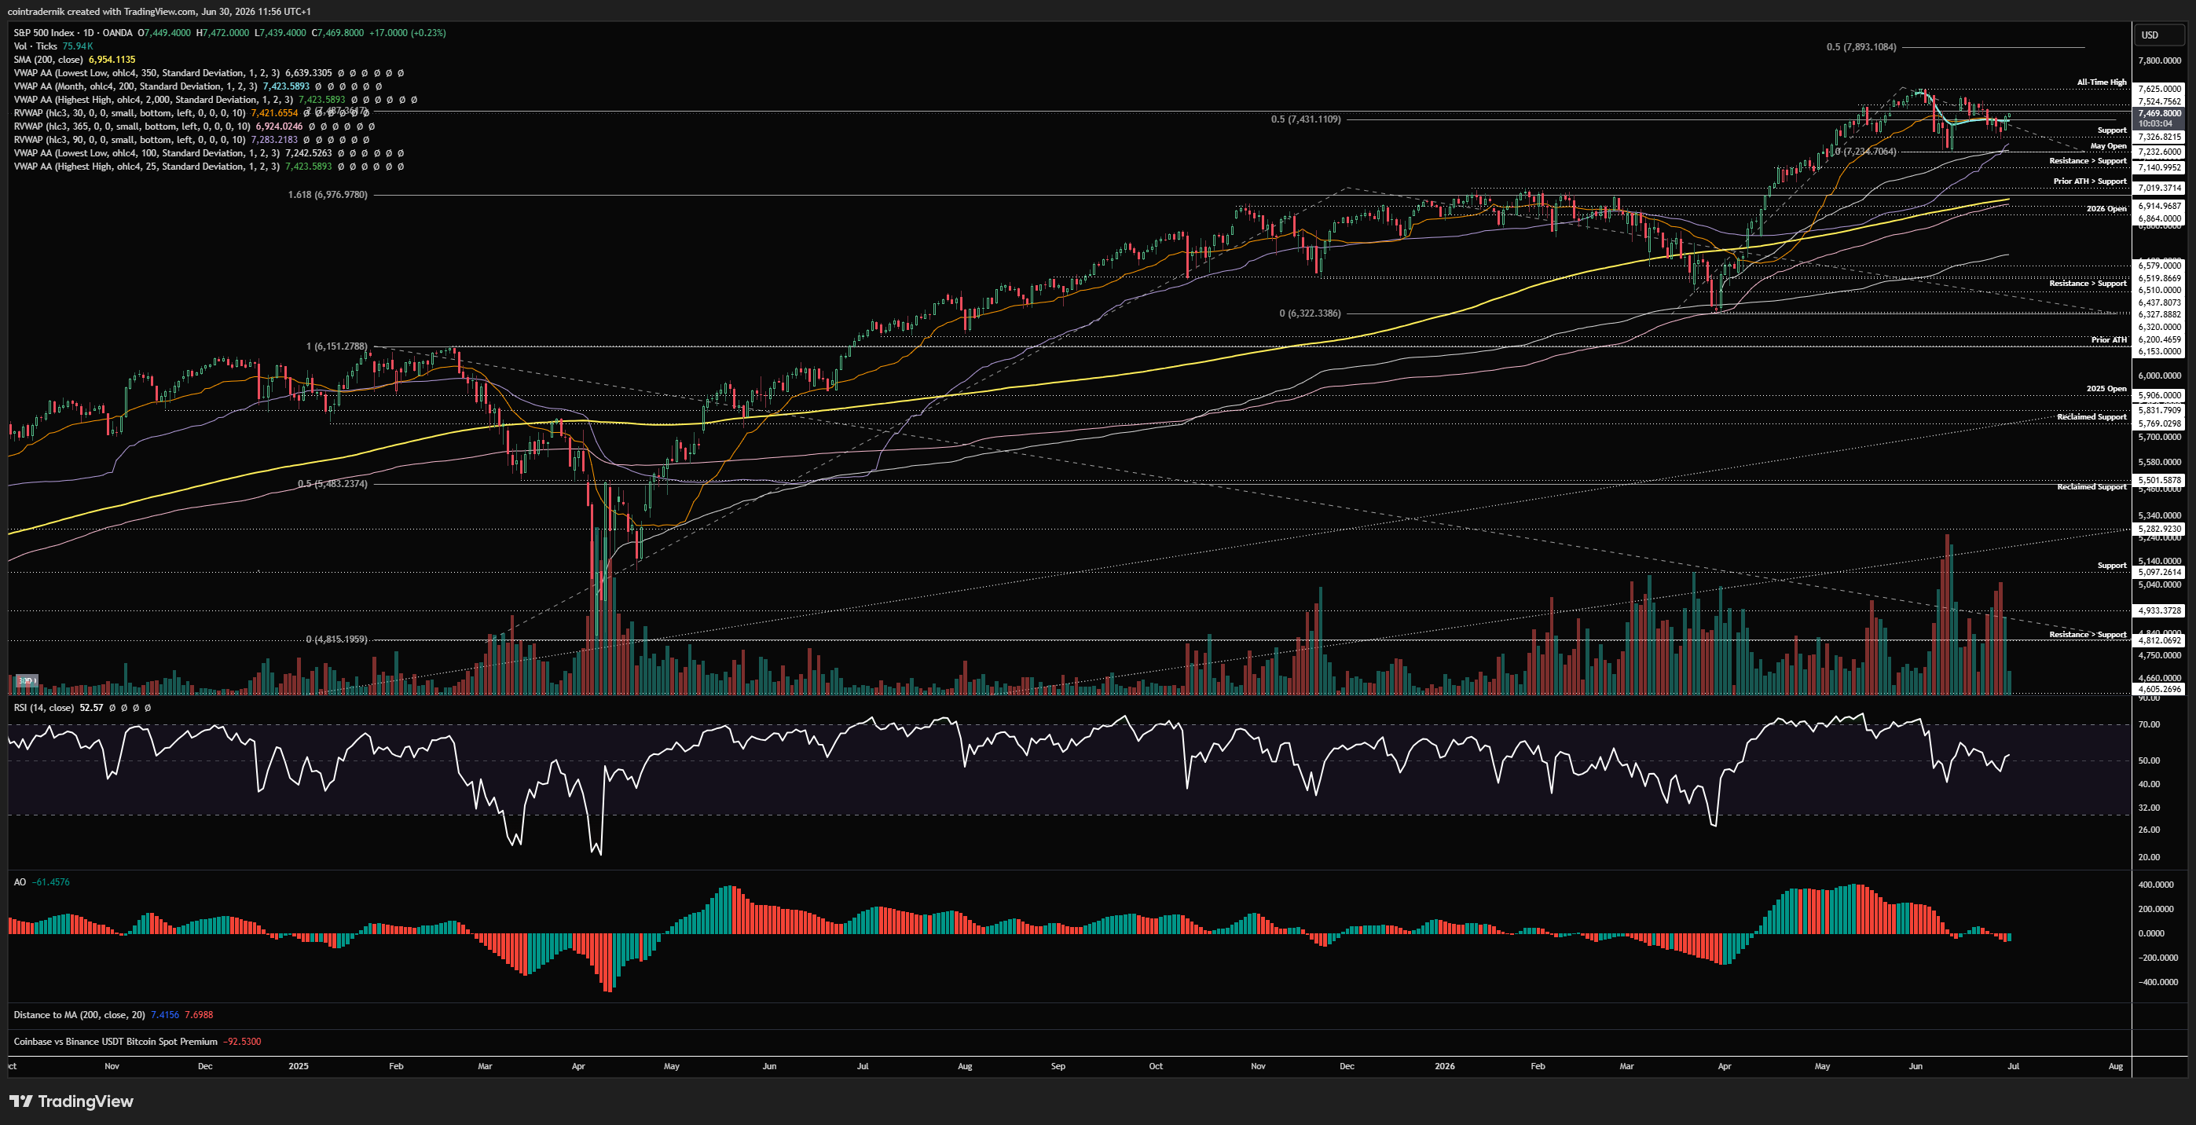Click the 2025 Open line label
The image size is (2196, 1125).
tap(2106, 389)
